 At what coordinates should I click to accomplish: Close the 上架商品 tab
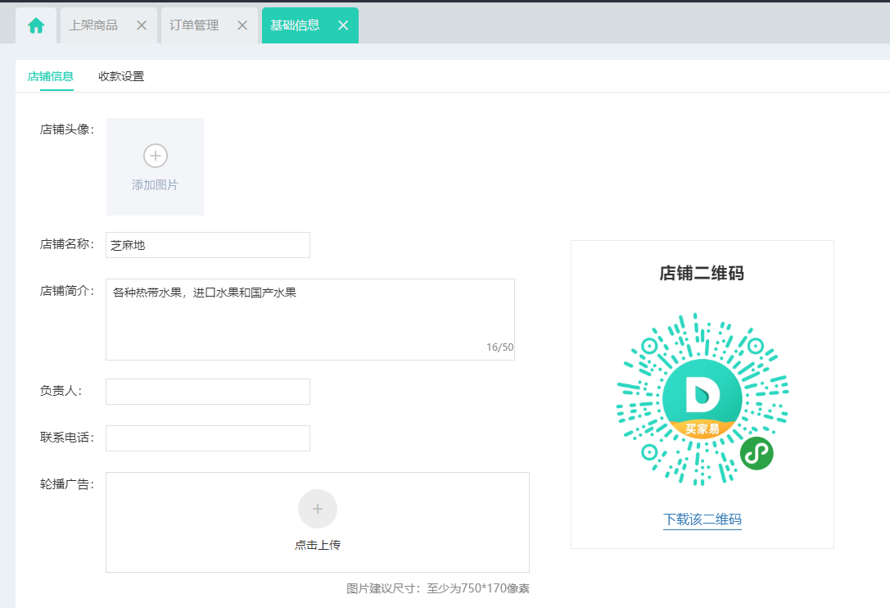[x=142, y=25]
